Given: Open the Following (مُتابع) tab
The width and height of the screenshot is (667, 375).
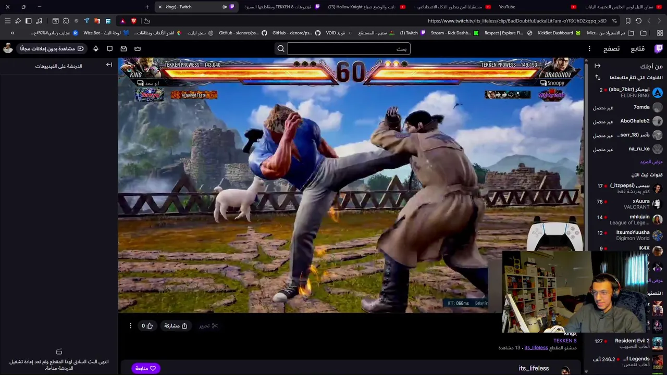Looking at the screenshot, I should (x=637, y=49).
